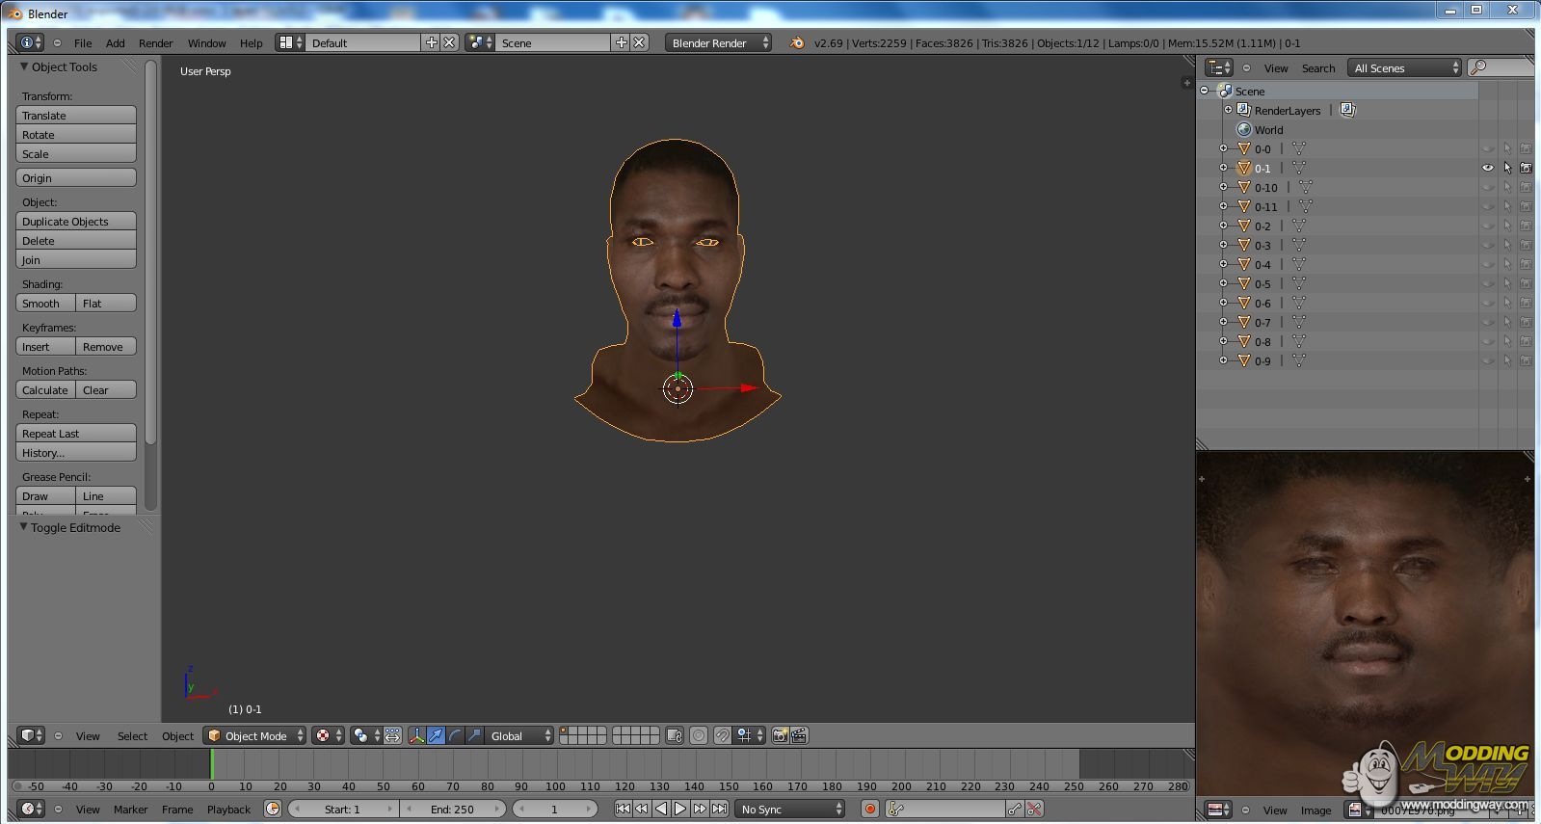Toggle selectability of object 0-1
The image size is (1541, 824).
(x=1507, y=169)
